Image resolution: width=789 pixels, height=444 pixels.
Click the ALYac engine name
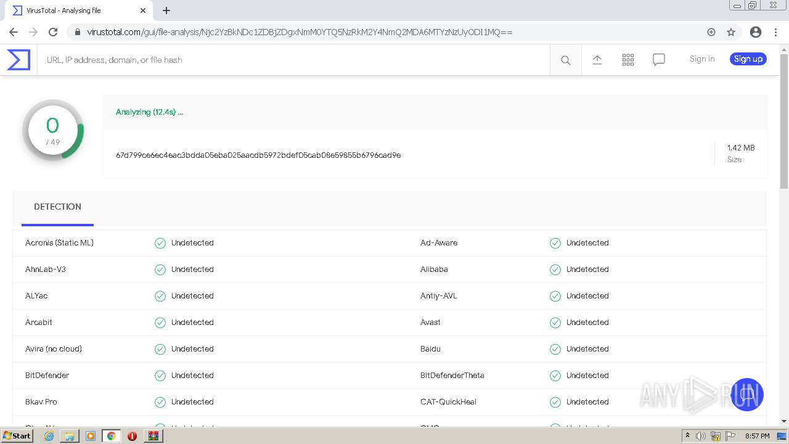[x=36, y=296]
